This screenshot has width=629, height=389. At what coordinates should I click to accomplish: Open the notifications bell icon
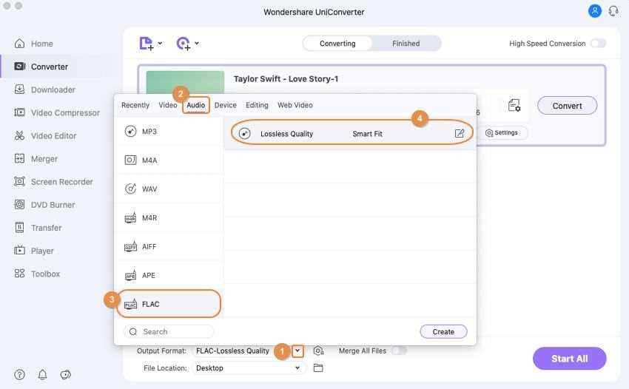coord(42,374)
